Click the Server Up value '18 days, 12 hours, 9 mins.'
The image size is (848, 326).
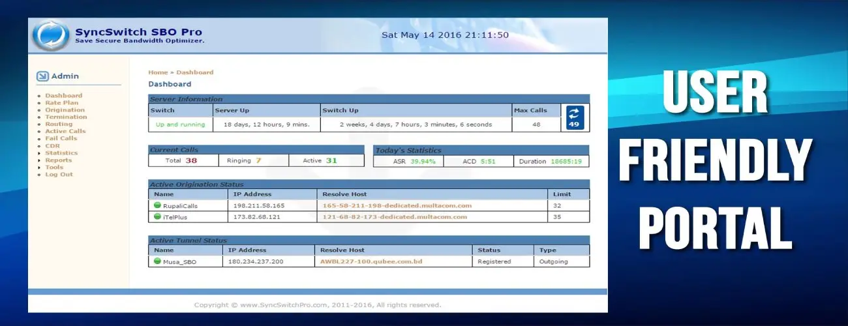click(267, 125)
